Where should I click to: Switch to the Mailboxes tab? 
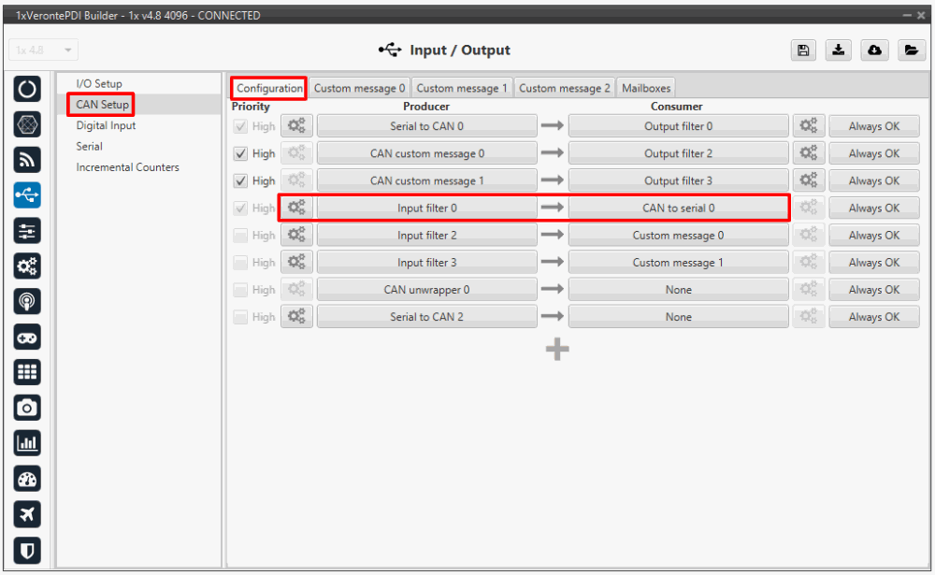pyautogui.click(x=646, y=88)
